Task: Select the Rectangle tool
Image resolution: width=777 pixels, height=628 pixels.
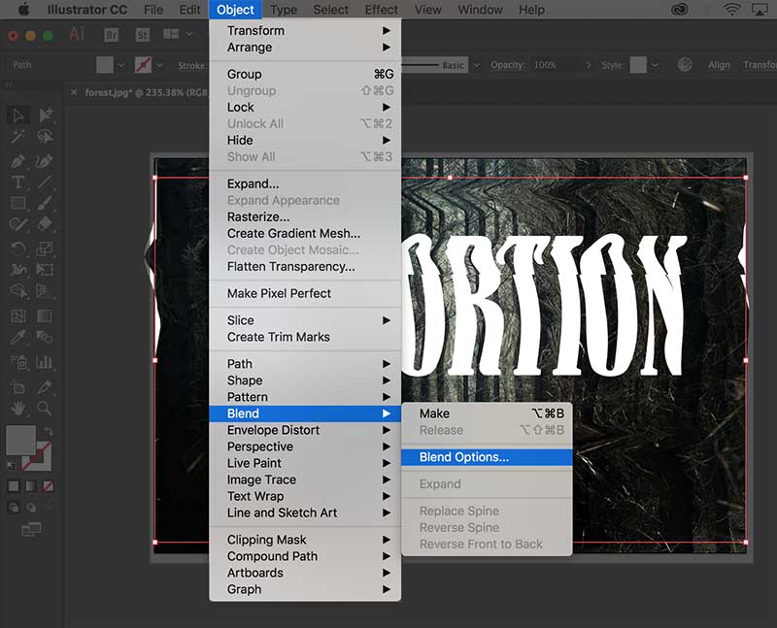Action: pyautogui.click(x=18, y=203)
